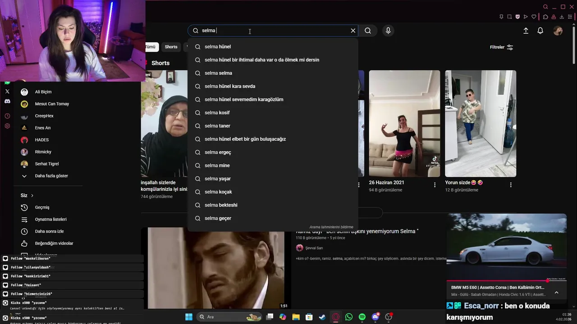577x324 pixels.
Task: Choose "selma hünel sevemedim karagözlüm" suggestion
Action: [x=273, y=99]
